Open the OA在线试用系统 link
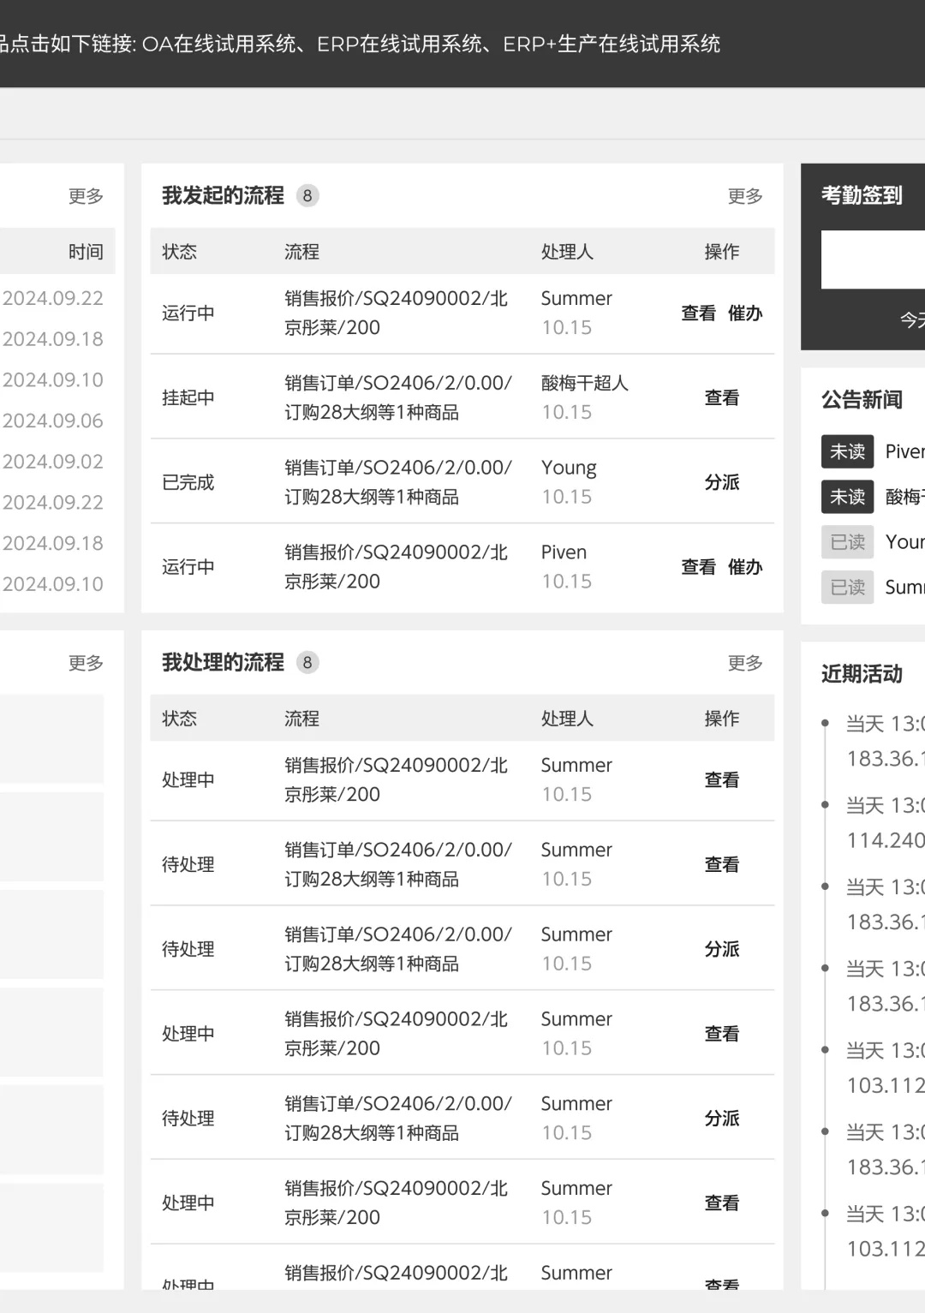 [x=218, y=44]
